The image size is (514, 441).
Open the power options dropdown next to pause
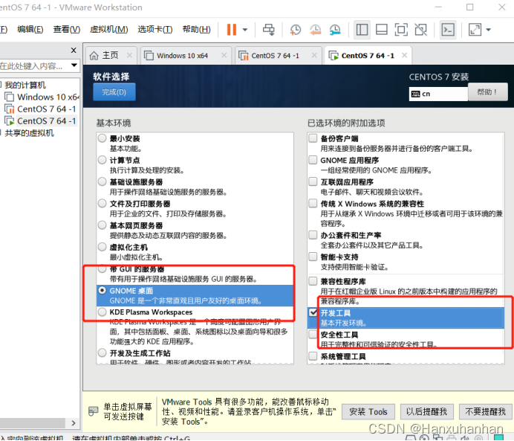[x=245, y=30]
